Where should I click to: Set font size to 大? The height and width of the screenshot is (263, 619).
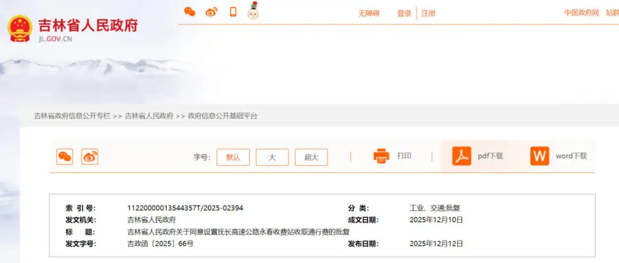tap(272, 157)
